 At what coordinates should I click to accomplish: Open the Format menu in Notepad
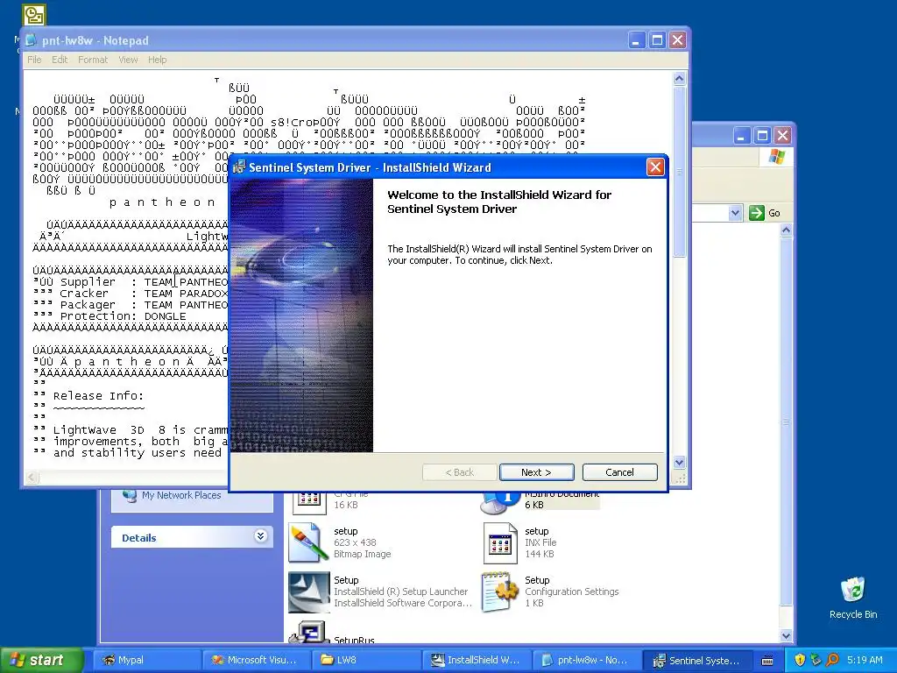click(x=93, y=60)
